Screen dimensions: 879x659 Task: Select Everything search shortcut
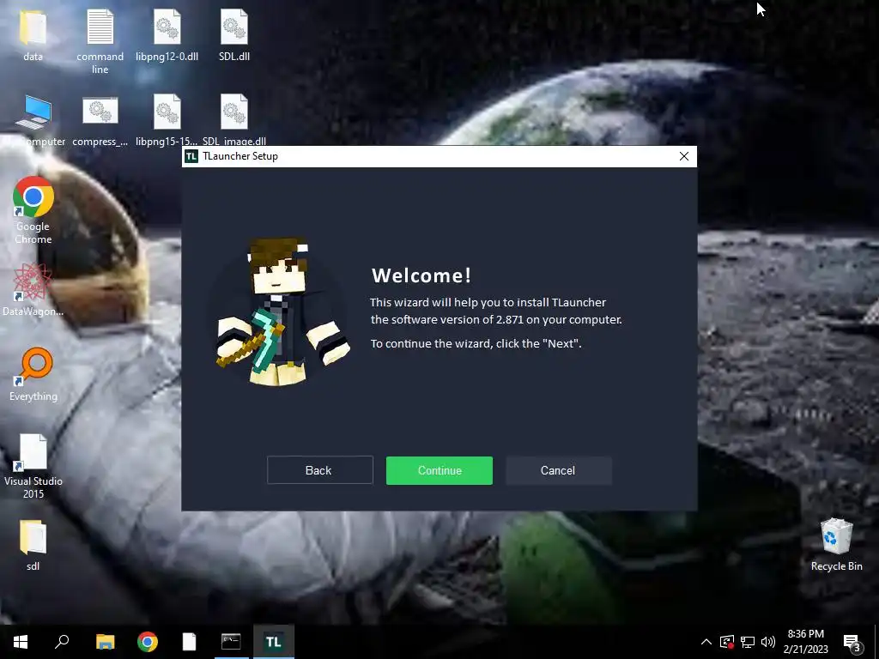coord(33,374)
